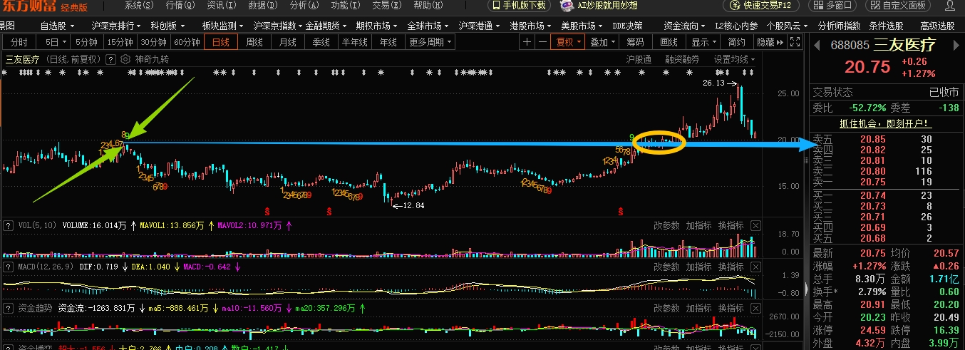Open 资讯(I) menu
This screenshot has width=965, height=350.
pos(221,6)
